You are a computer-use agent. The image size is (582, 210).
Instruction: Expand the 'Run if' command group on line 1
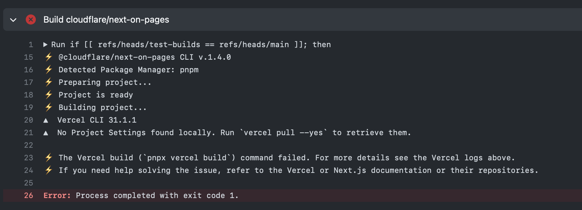[x=46, y=44]
